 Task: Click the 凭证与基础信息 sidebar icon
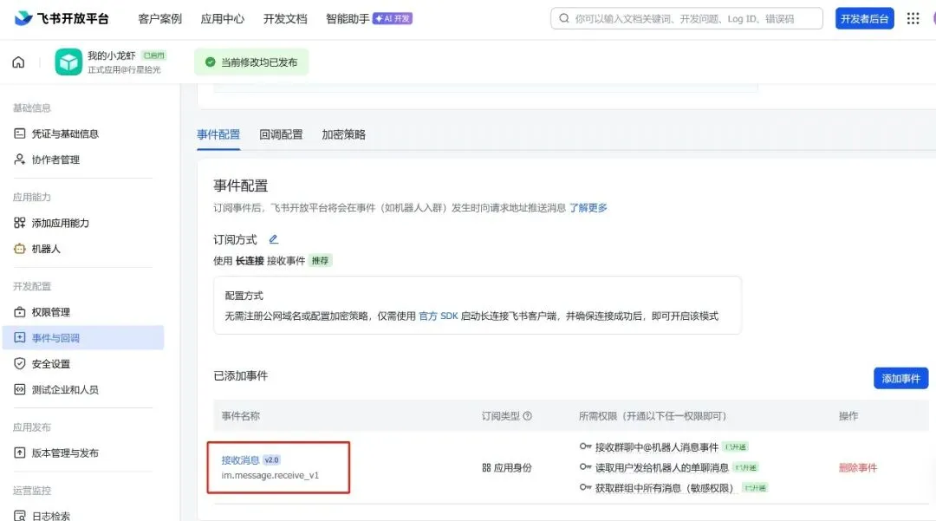coord(20,134)
